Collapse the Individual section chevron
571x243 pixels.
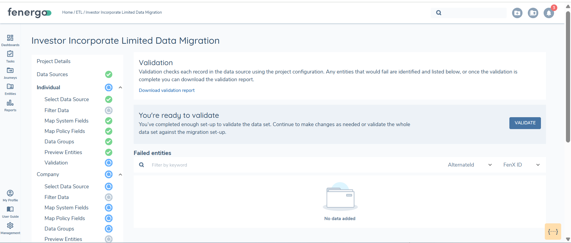pos(120,87)
